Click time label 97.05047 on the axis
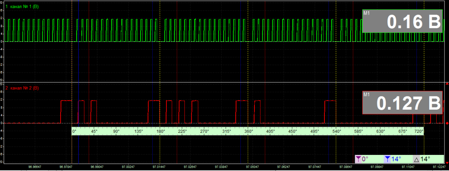This screenshot has width=449, height=171. coord(253,167)
